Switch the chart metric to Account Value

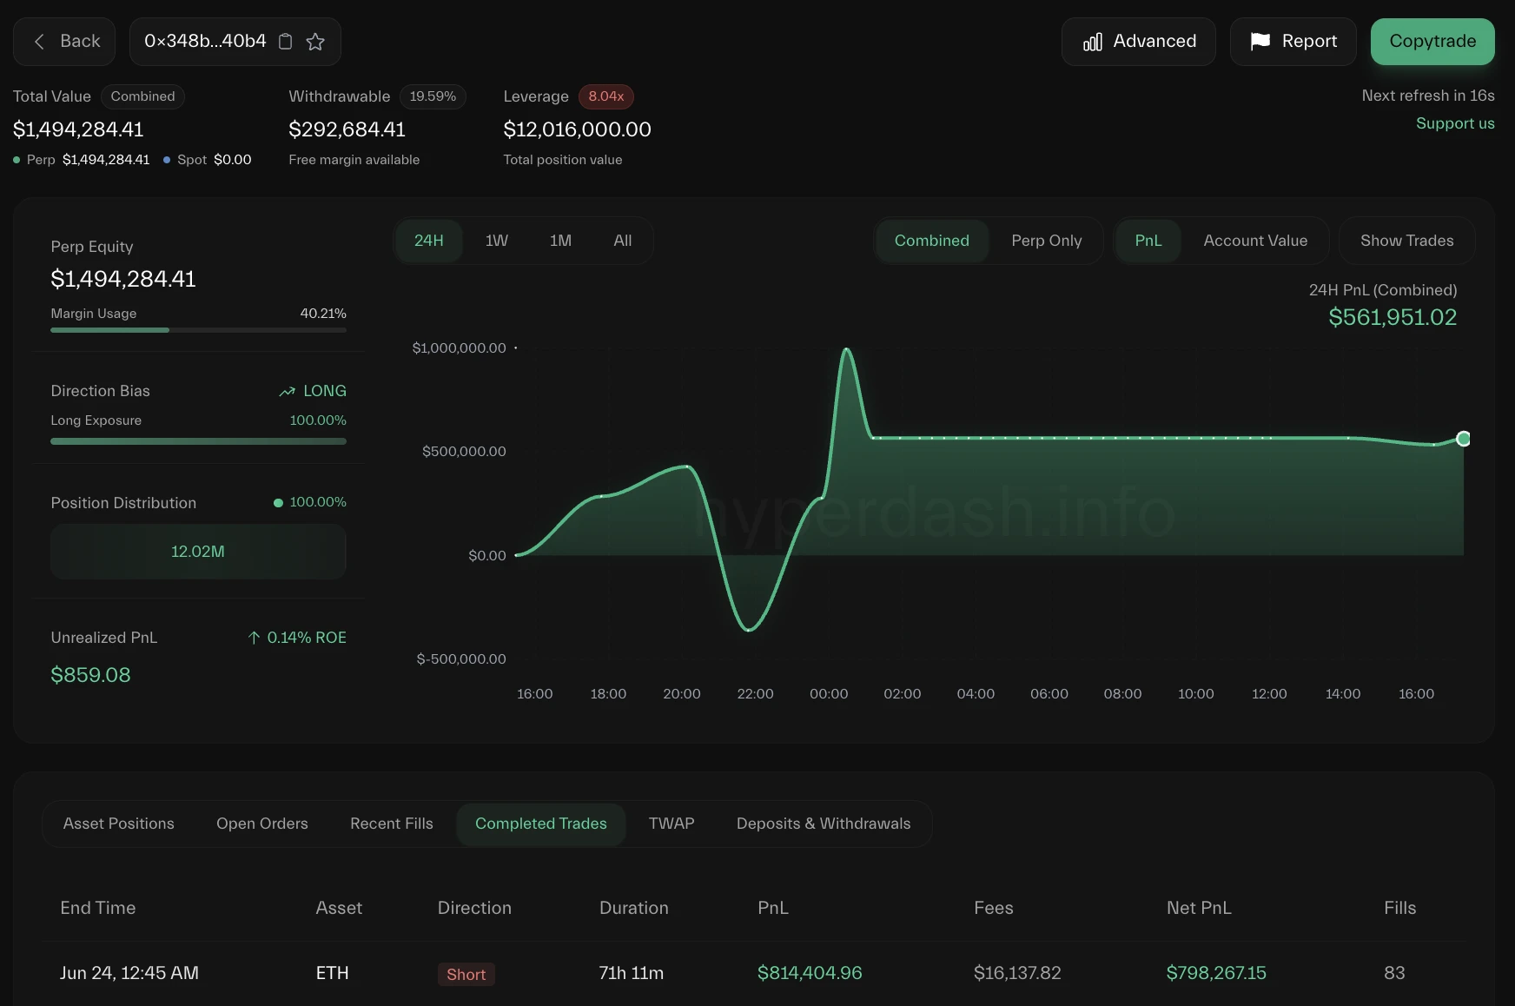point(1254,241)
